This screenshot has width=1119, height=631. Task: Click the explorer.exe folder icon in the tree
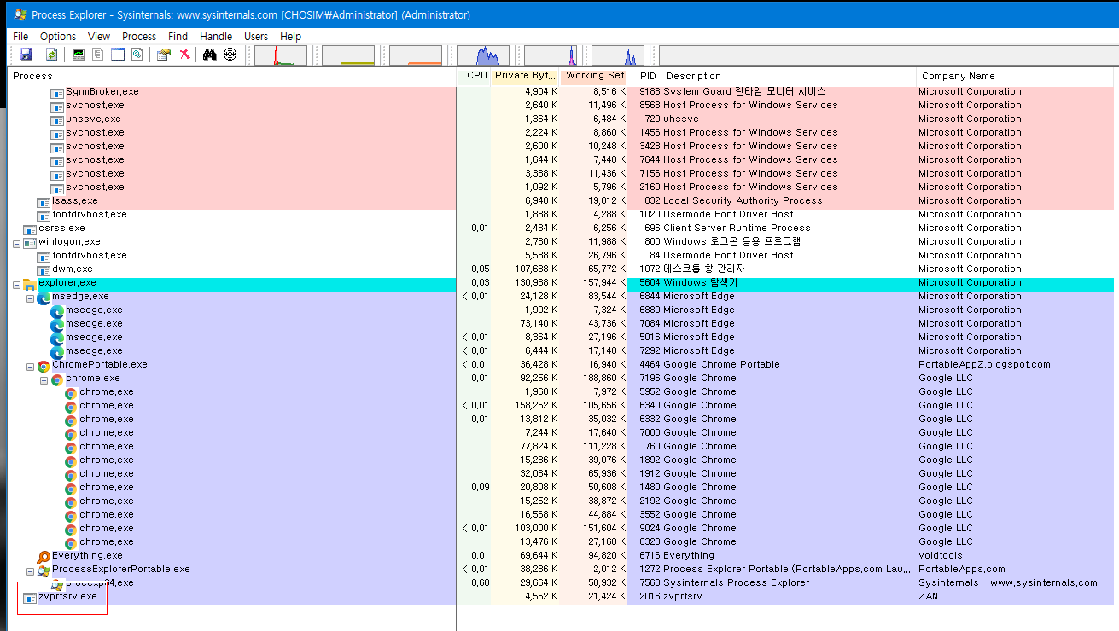(31, 283)
